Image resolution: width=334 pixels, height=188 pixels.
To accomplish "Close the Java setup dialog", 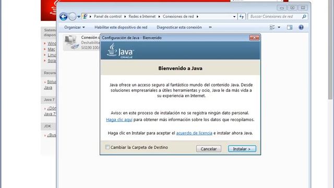I will 254,38.
